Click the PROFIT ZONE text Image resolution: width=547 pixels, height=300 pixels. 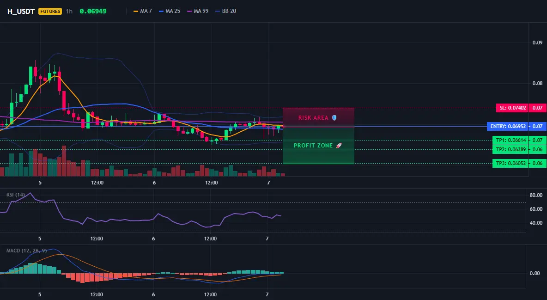click(x=313, y=145)
